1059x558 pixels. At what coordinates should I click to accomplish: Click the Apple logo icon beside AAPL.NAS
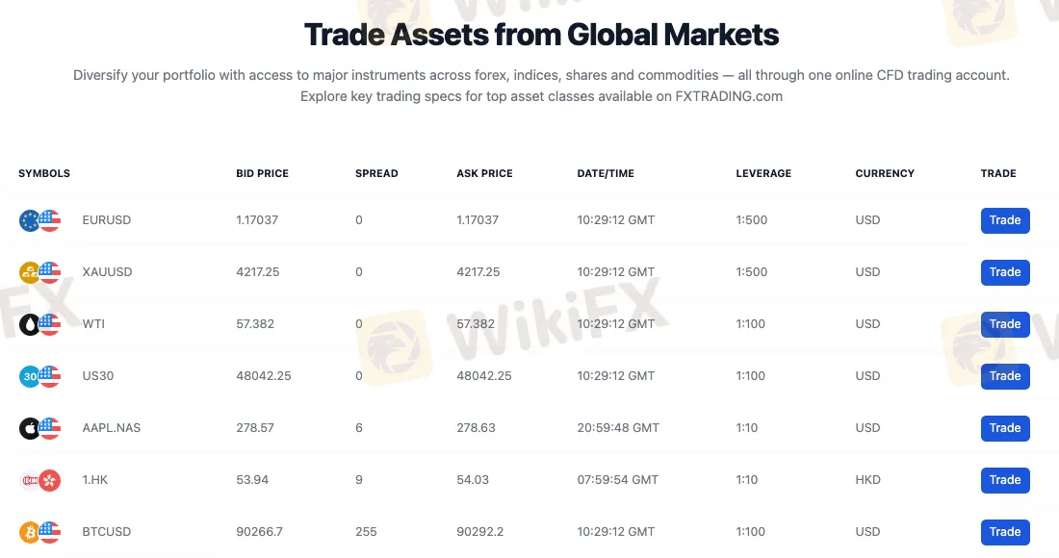pos(30,428)
